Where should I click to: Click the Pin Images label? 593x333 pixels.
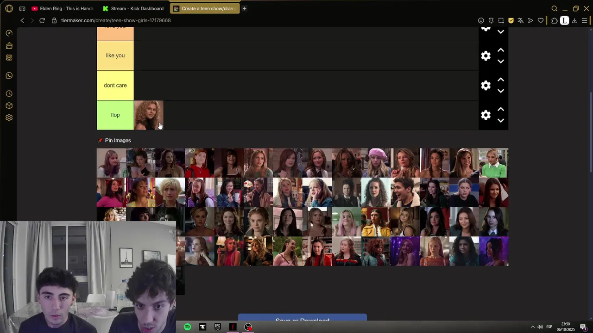[118, 140]
